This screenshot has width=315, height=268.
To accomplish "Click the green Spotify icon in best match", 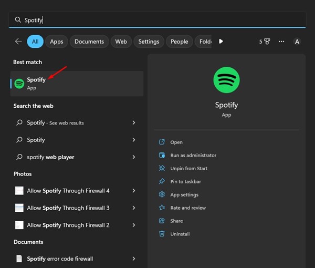I will pyautogui.click(x=19, y=84).
